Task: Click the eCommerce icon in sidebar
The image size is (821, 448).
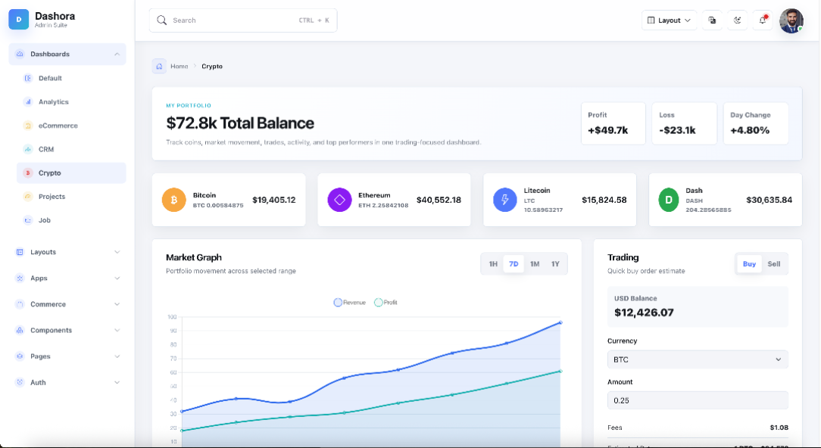Action: (28, 126)
